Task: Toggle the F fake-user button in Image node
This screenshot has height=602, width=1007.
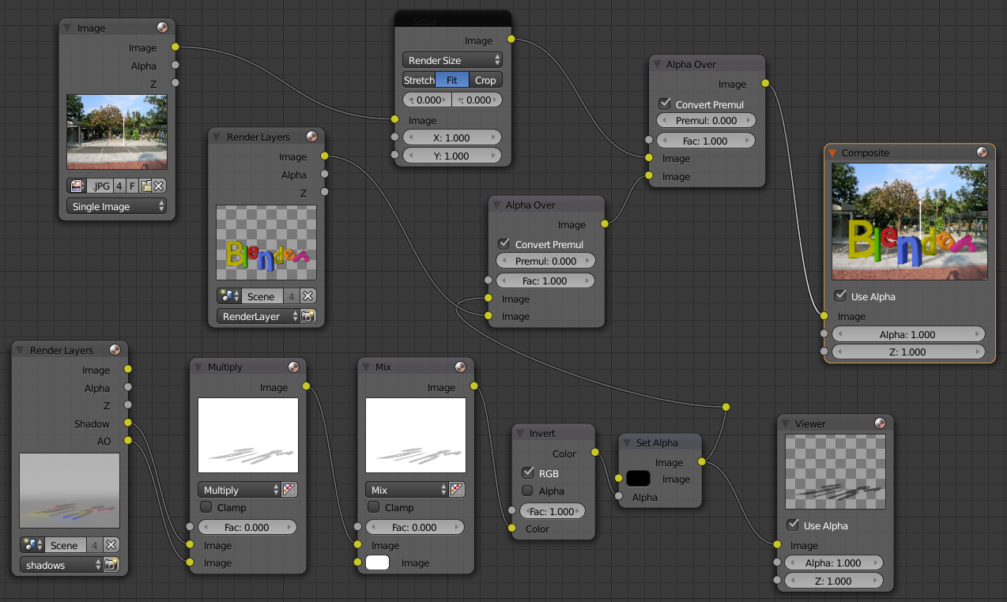Action: (x=133, y=186)
